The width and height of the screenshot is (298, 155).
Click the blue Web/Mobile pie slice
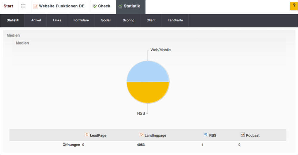(x=148, y=72)
